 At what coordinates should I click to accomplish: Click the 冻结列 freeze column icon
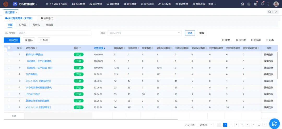click(252, 40)
